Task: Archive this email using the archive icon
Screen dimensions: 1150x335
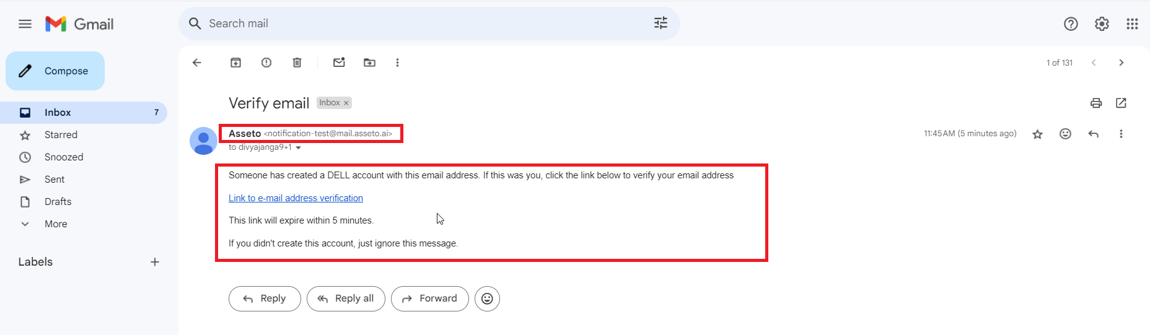Action: tap(235, 63)
